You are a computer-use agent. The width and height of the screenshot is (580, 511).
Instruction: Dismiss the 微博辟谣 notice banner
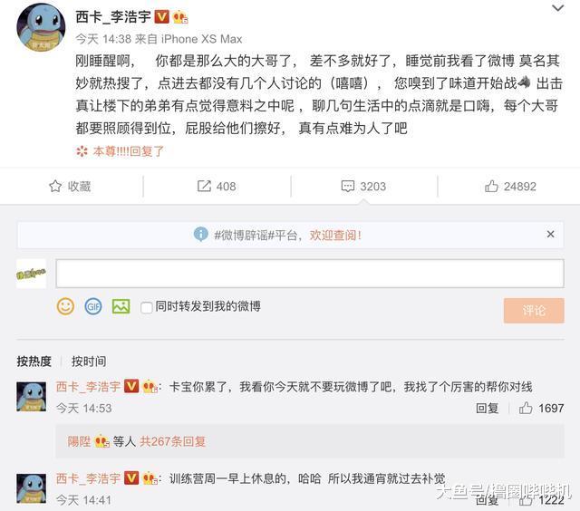pyautogui.click(x=550, y=234)
